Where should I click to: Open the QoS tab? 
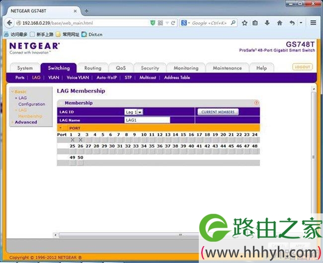pos(121,68)
